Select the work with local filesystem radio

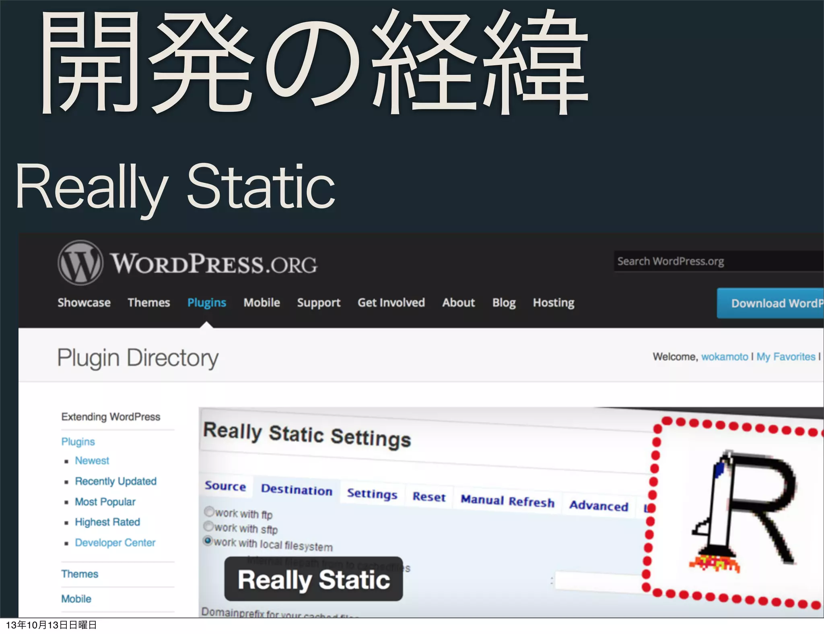(x=208, y=541)
